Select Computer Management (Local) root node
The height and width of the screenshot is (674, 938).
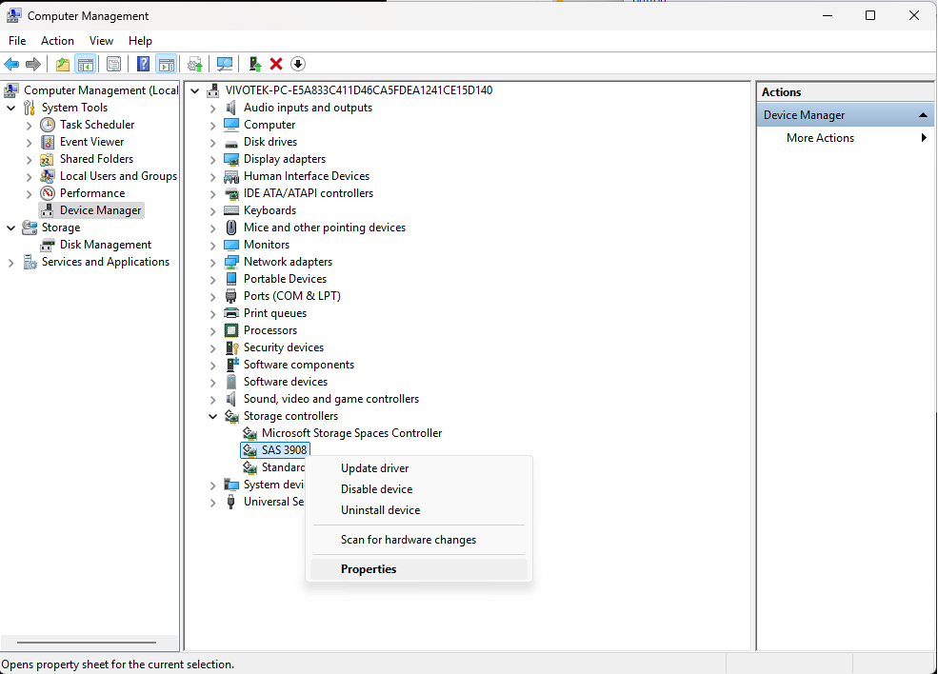[x=101, y=90]
